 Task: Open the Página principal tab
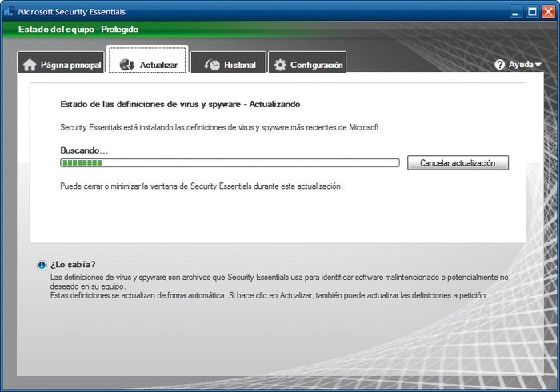point(61,63)
